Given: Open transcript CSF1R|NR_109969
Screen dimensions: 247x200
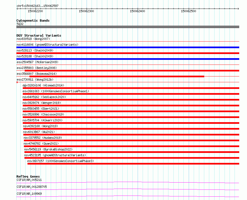Looking at the screenshot, I should pos(29,194).
